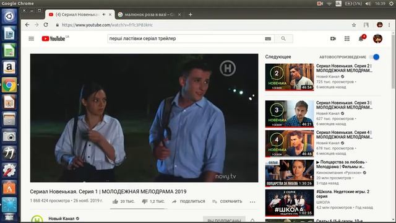Open the Wi-Fi network indicator
This screenshot has height=223, width=396.
coord(329,3)
